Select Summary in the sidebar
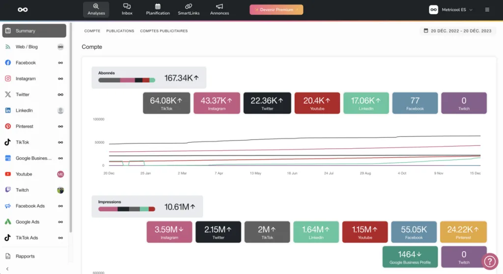This screenshot has height=274, width=503. coord(34,31)
